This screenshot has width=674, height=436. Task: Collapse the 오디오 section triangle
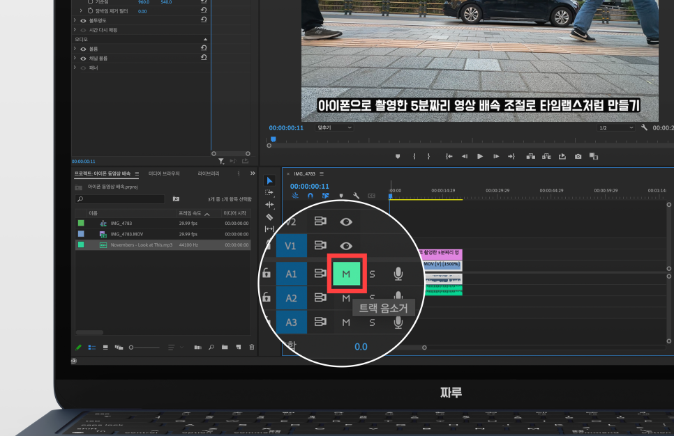(x=205, y=40)
